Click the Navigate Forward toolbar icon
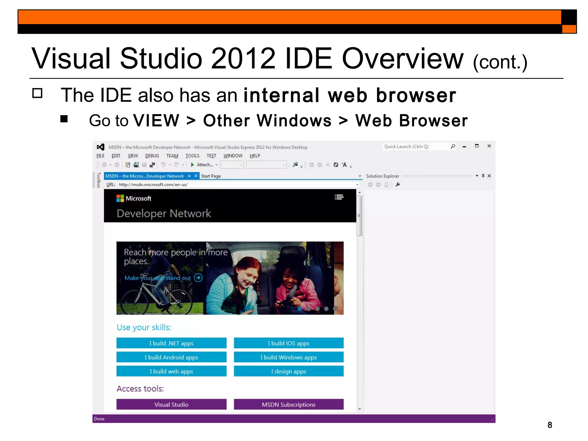Image resolution: width=588 pixels, height=441 pixels. (x=117, y=165)
